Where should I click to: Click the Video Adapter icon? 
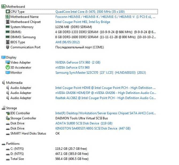(x=8, y=62)
